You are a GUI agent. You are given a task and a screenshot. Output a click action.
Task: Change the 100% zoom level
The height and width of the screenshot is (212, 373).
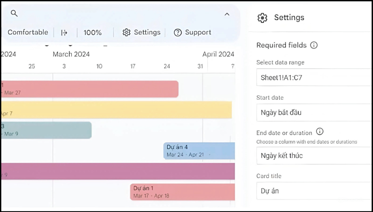[x=92, y=33]
